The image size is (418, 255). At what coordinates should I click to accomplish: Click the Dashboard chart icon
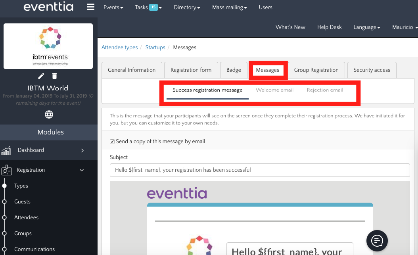(x=6, y=150)
